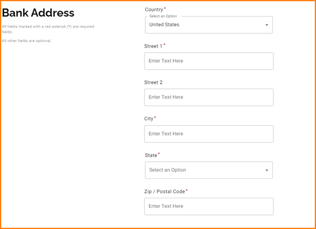Click the Zip / Postal Code label
The width and height of the screenshot is (316, 229).
click(x=165, y=192)
